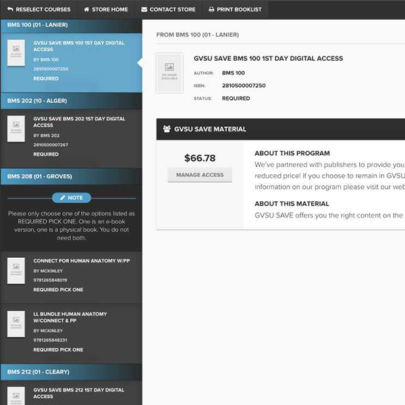Click the Manage Access button
The width and height of the screenshot is (405, 405).
coord(200,175)
